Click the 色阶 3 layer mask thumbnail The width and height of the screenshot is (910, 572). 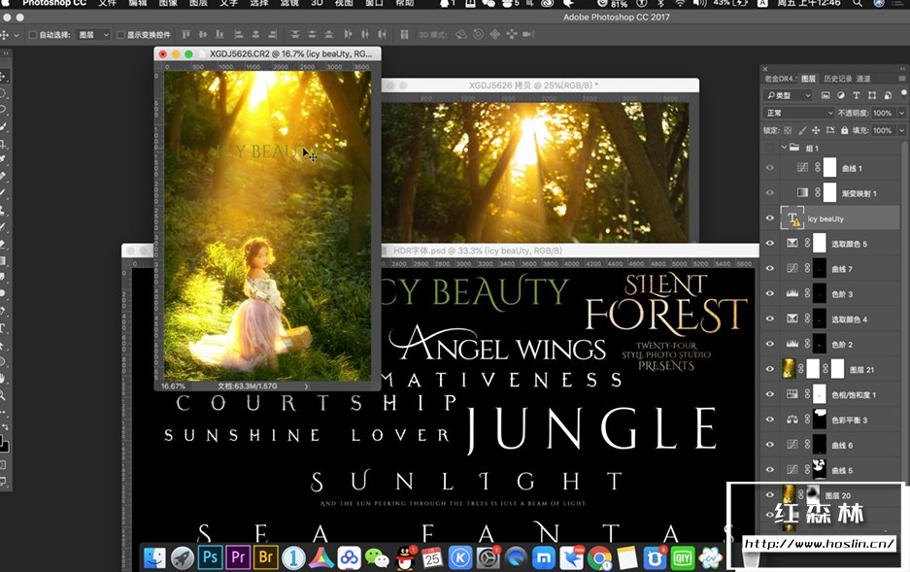point(822,294)
